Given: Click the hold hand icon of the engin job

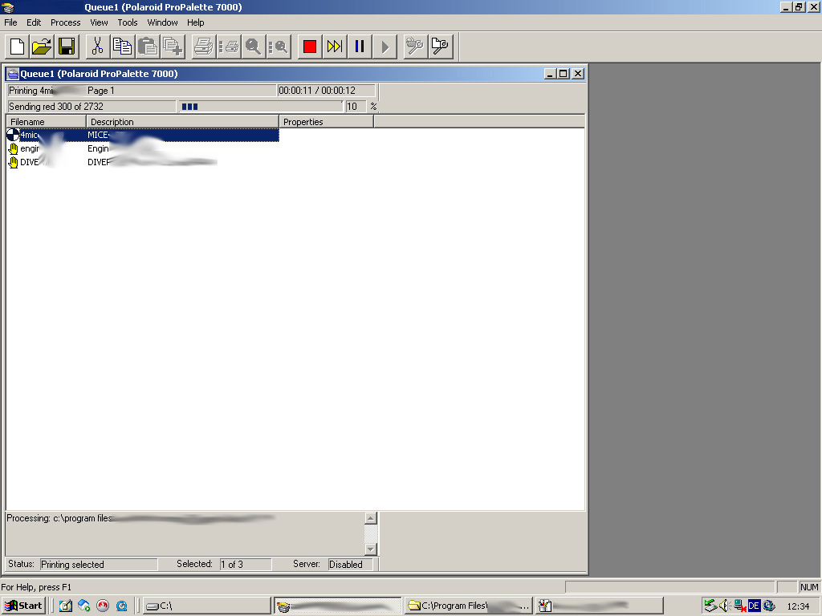Looking at the screenshot, I should click(13, 148).
